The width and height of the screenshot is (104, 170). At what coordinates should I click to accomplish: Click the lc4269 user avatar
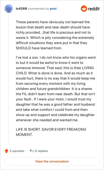[9, 9]
